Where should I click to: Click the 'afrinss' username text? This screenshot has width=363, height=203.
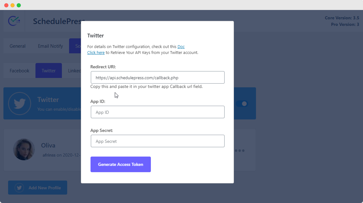[x=49, y=155]
